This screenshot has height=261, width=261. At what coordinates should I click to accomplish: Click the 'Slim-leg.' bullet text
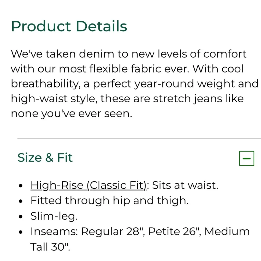tap(54, 216)
